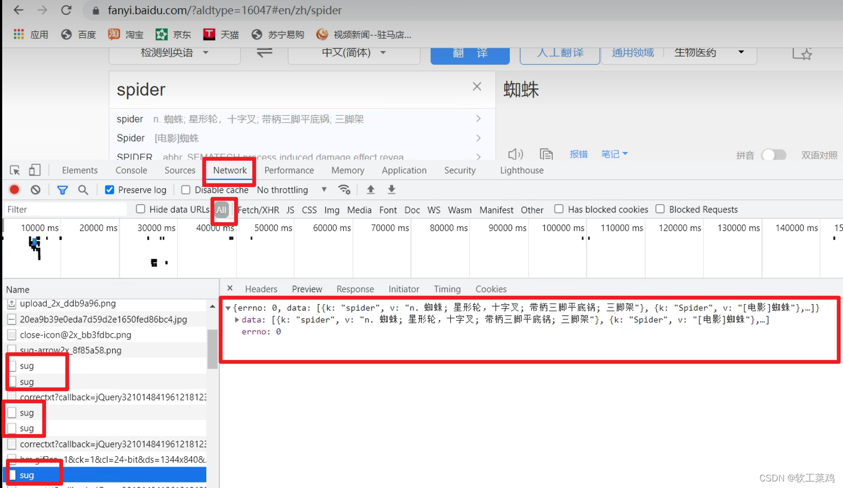Select the Fetch/XHR filter
This screenshot has width=843, height=488.
pos(258,210)
